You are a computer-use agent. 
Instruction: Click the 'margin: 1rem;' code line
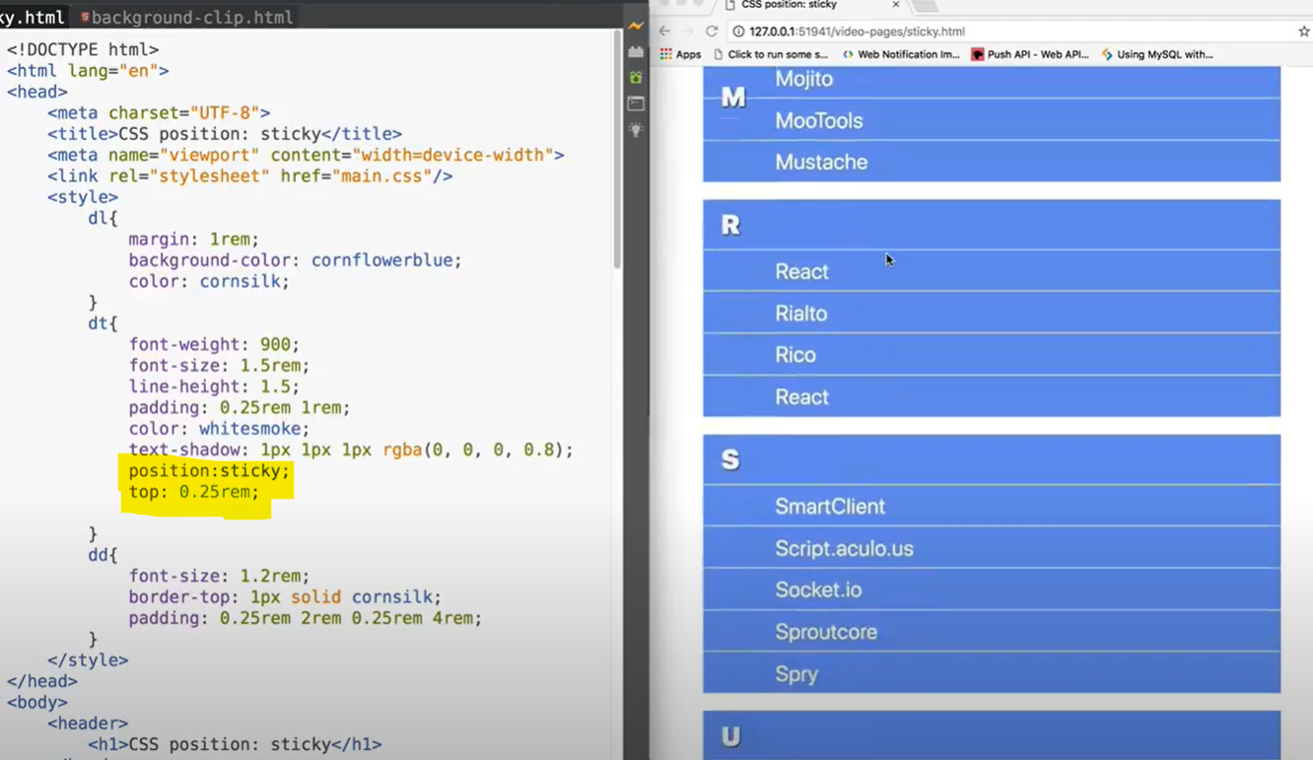point(193,239)
